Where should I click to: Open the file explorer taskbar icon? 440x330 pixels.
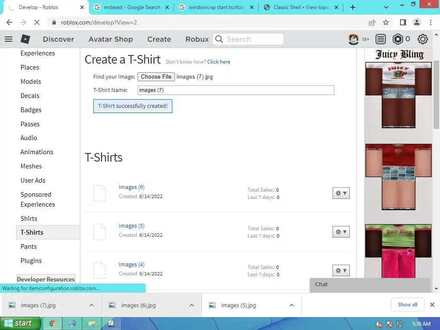[x=92, y=324]
